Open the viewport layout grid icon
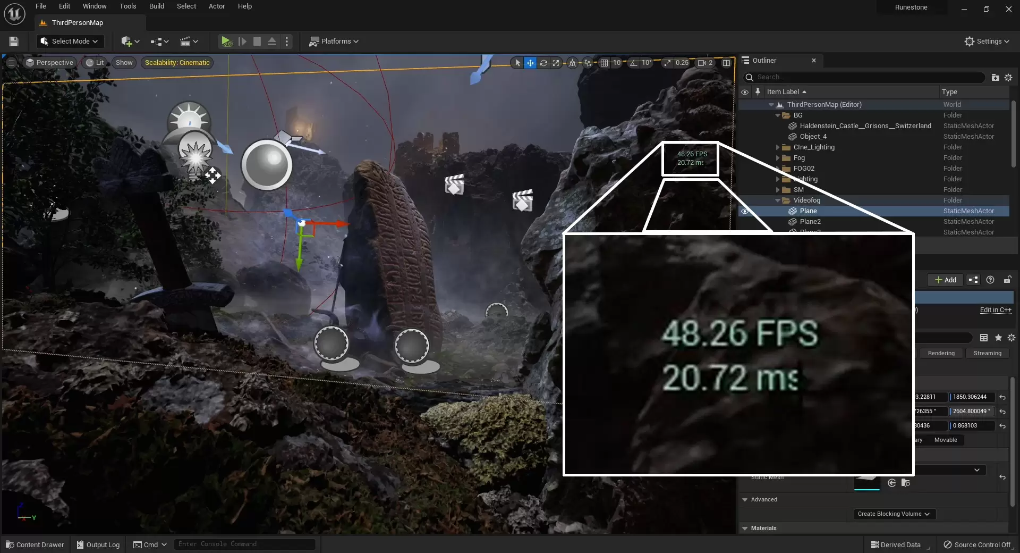The image size is (1020, 553). 726,63
